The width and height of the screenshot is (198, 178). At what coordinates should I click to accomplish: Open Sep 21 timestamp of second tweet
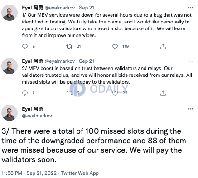[87, 61]
